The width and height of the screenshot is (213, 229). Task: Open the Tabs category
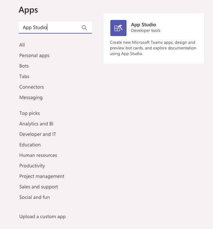click(24, 76)
